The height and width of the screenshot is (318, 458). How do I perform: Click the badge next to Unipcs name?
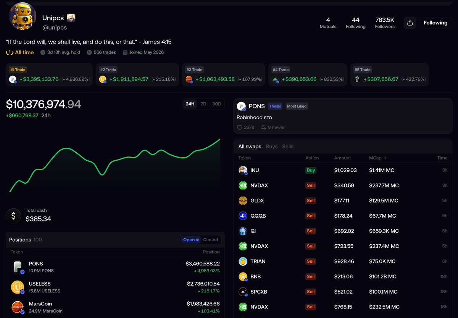pos(71,18)
